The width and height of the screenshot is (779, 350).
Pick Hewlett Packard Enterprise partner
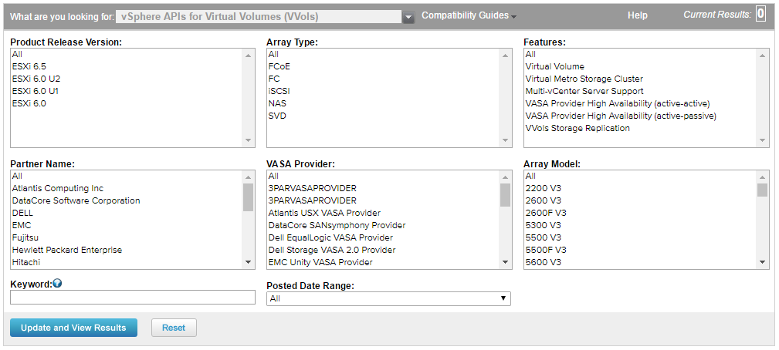tap(126, 251)
